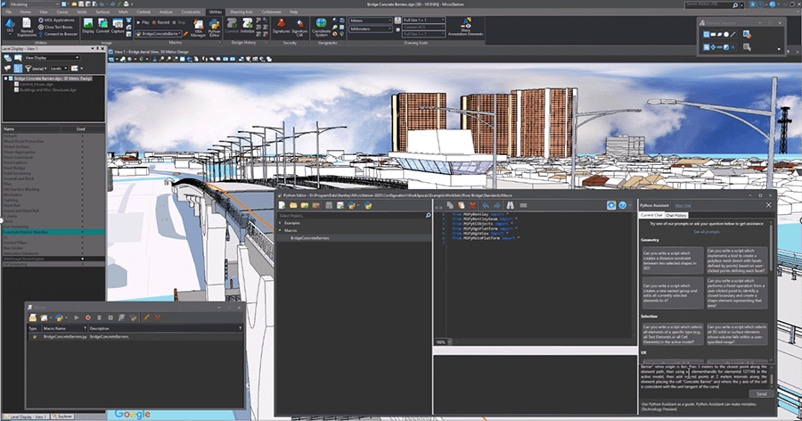This screenshot has height=421, width=802.
Task: Click the See all prompts link
Action: point(706,231)
